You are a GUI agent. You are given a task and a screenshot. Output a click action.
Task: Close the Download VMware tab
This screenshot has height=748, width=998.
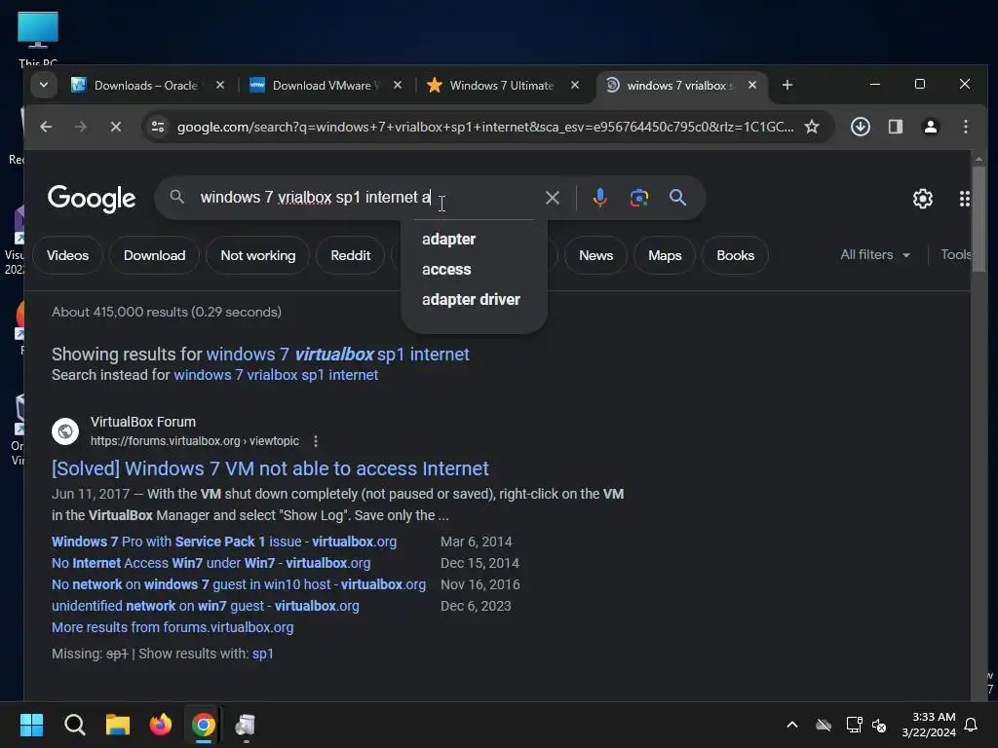point(398,85)
